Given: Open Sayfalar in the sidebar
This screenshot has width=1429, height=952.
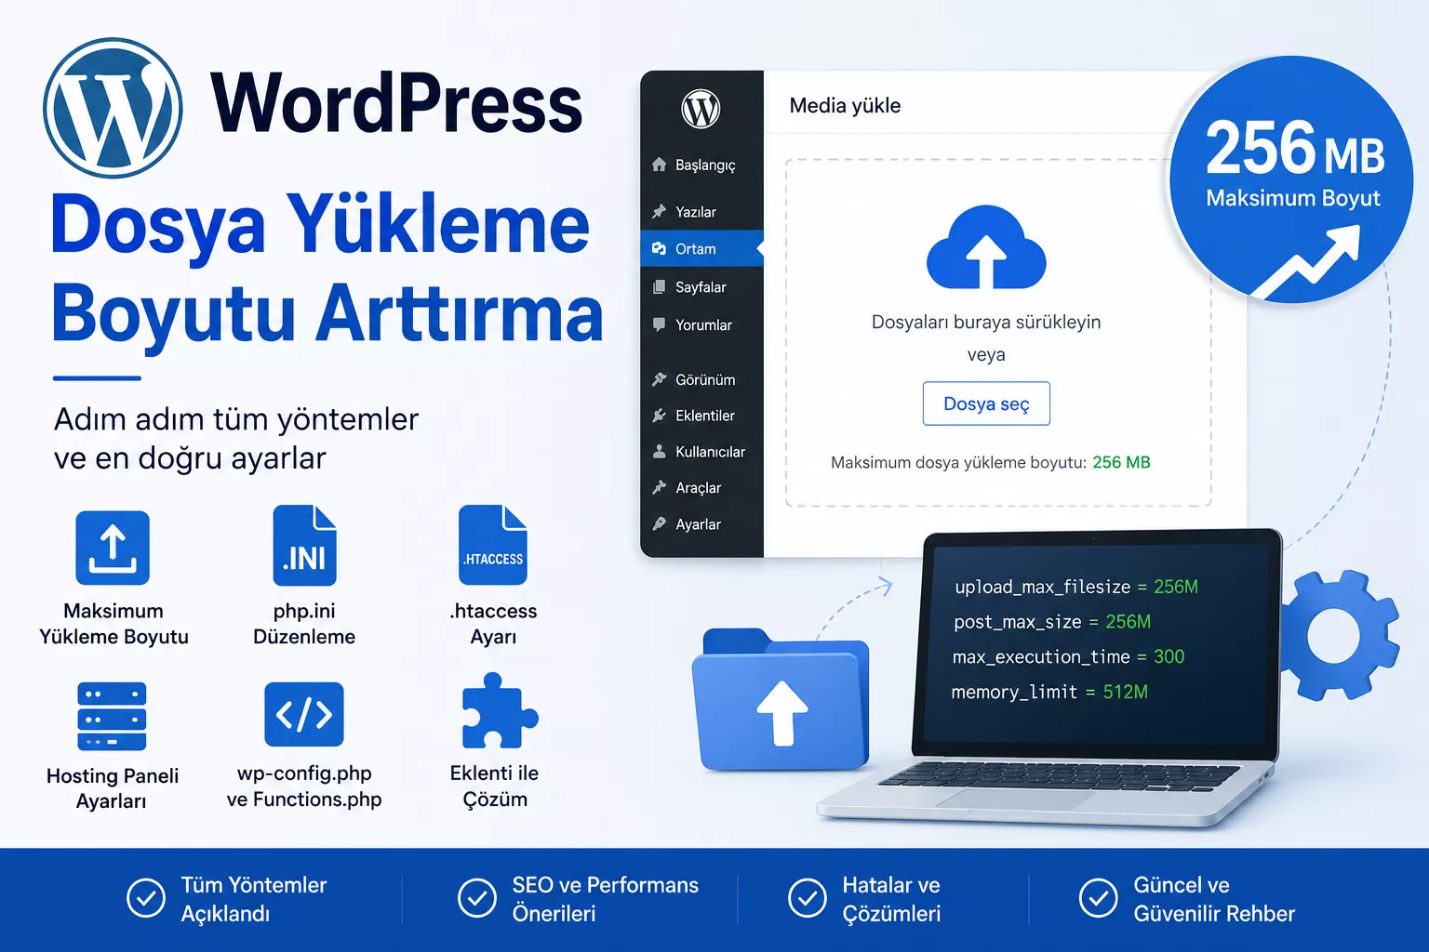Looking at the screenshot, I should [701, 287].
